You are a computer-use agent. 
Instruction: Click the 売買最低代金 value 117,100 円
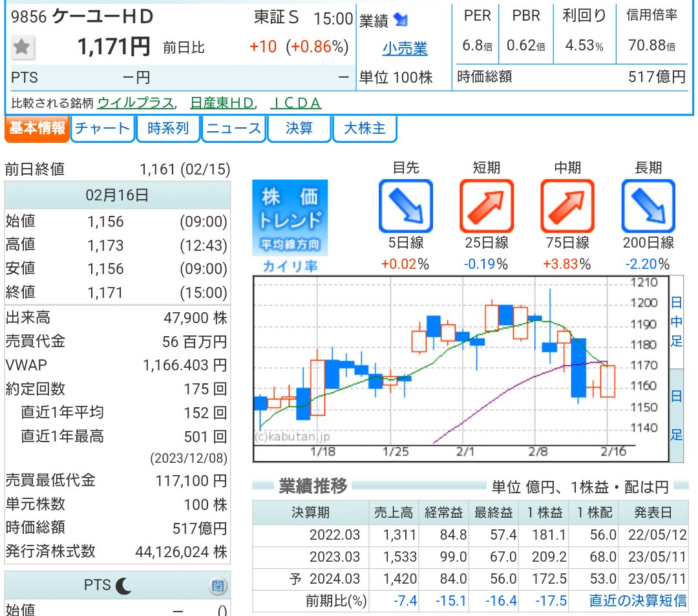(x=191, y=481)
